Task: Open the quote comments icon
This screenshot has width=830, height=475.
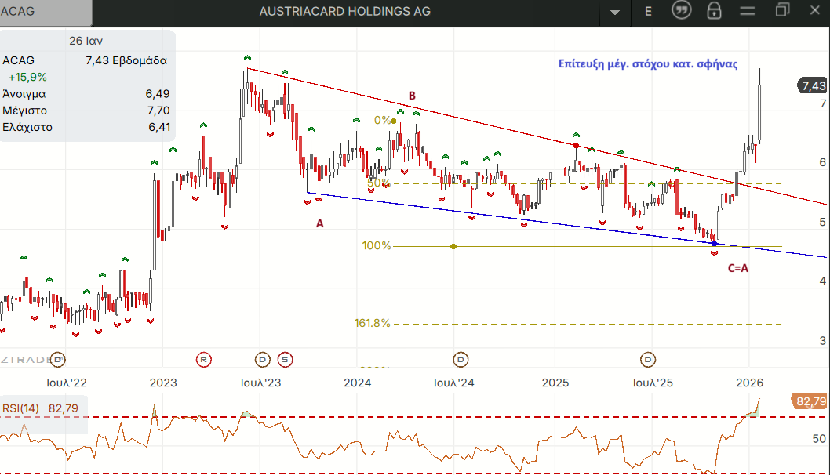Action: point(681,10)
